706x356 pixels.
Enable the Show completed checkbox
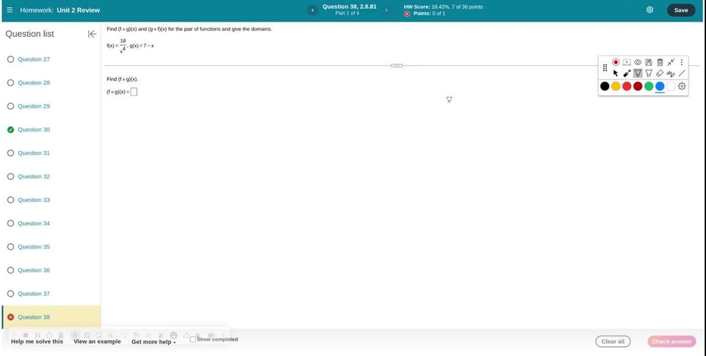(193, 340)
